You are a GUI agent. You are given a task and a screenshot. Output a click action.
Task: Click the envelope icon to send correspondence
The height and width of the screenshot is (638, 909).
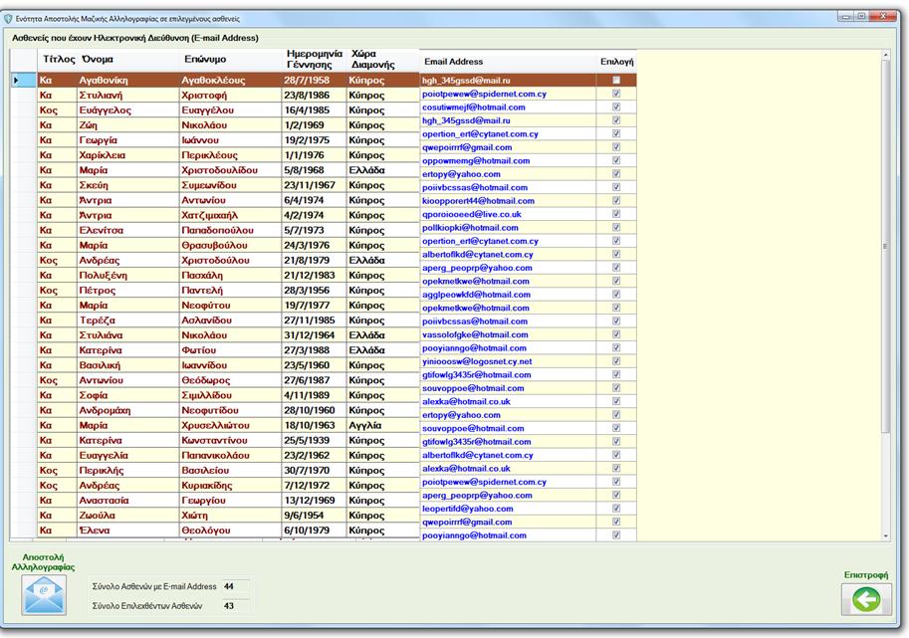point(42,596)
